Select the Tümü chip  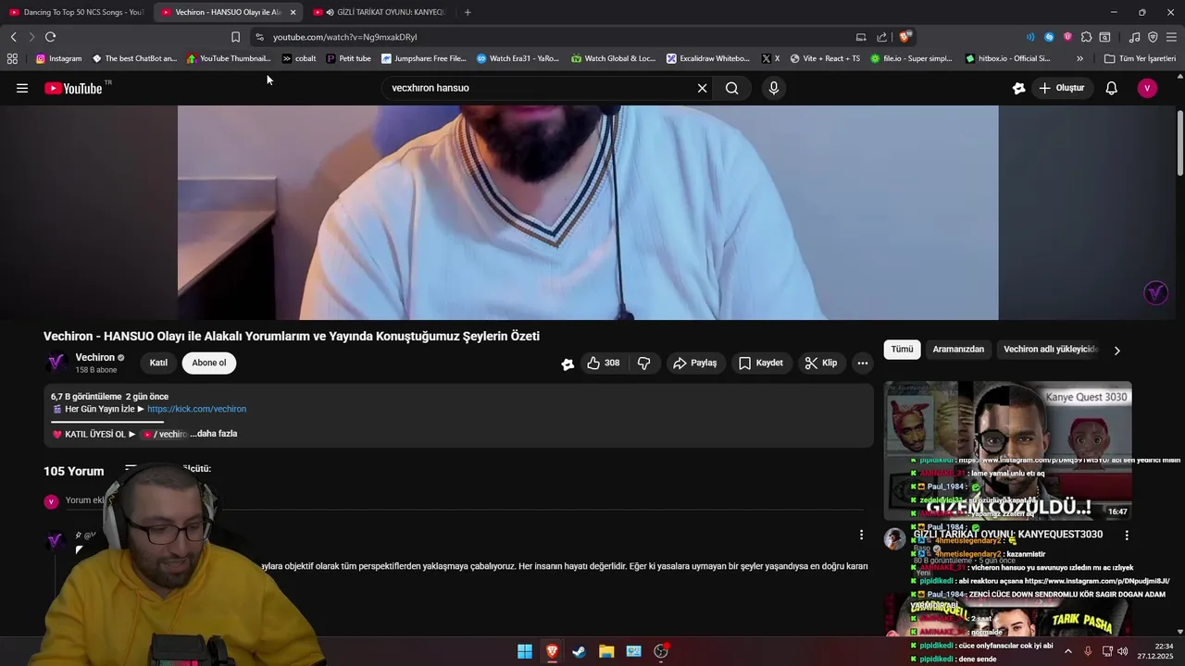[902, 350]
